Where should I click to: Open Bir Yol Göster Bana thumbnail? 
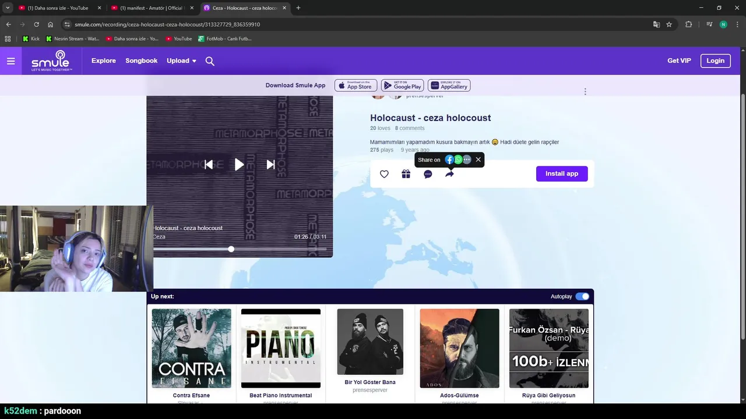click(370, 342)
